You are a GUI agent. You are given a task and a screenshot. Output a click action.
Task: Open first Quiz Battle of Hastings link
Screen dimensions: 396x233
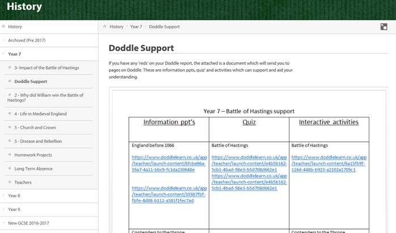[249, 163]
